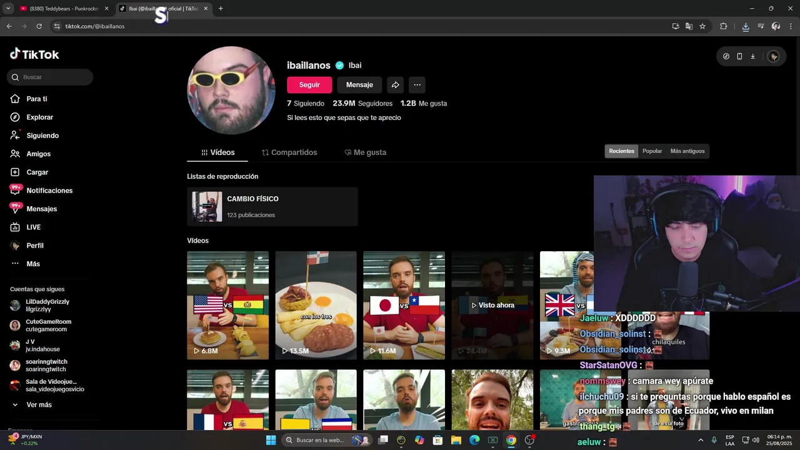Select the Ibai TikTok browser tab

162,9
